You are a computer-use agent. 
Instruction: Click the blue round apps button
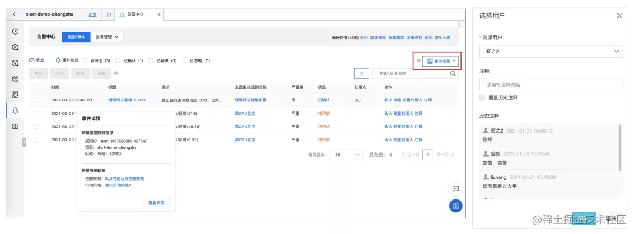tap(456, 206)
